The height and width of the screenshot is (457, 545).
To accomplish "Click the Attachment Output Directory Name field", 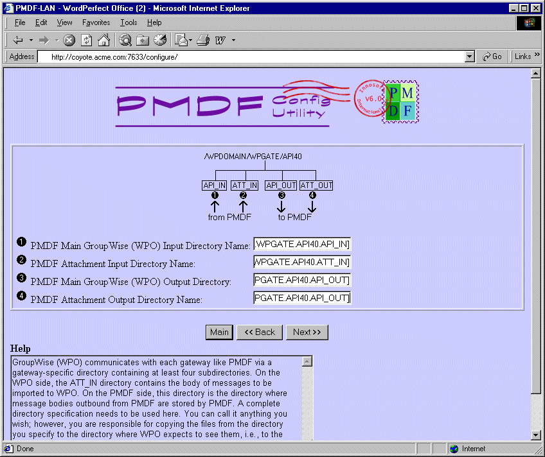I will coord(302,298).
